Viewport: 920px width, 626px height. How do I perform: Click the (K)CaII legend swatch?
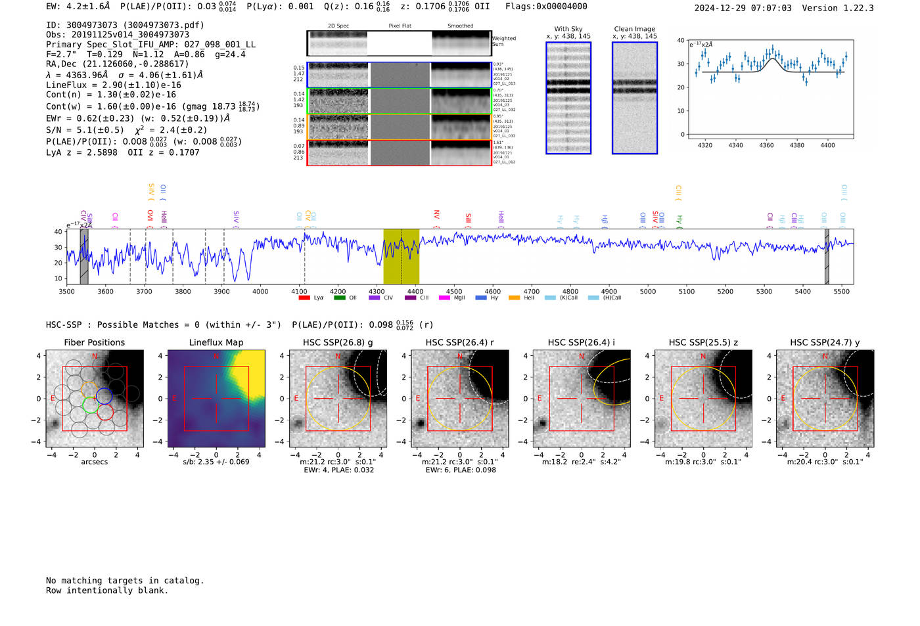pos(550,298)
